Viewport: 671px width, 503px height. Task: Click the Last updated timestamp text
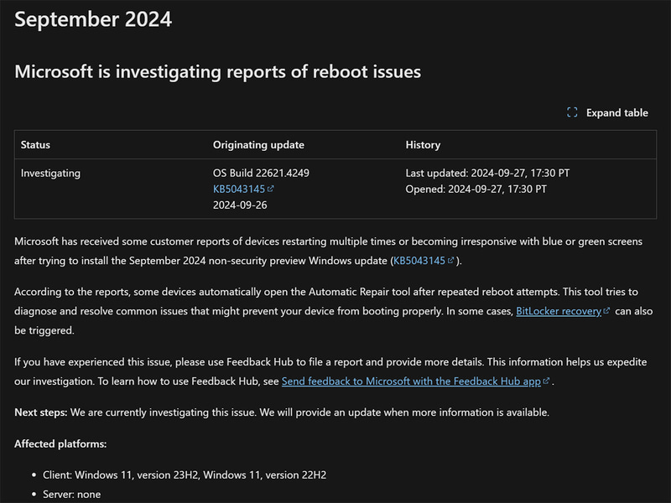tap(487, 174)
